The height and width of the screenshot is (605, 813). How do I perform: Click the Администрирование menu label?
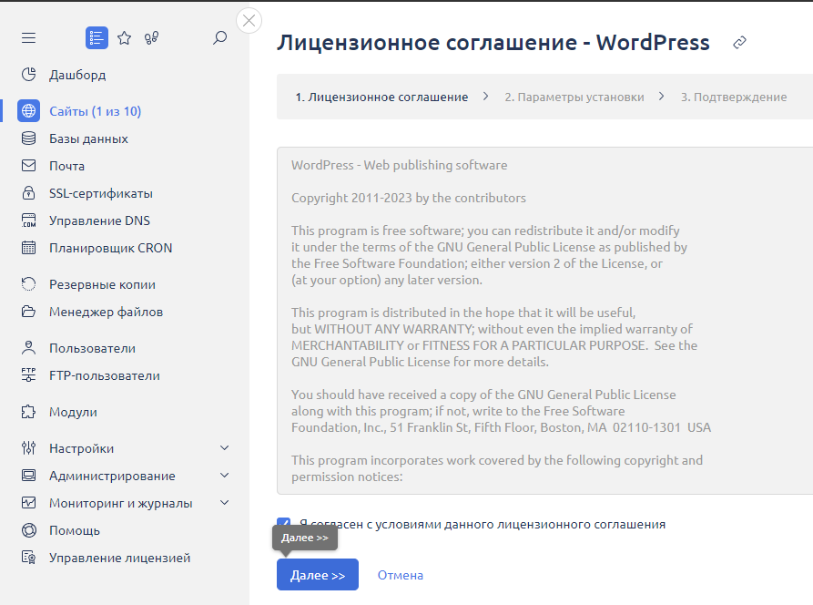tap(112, 476)
